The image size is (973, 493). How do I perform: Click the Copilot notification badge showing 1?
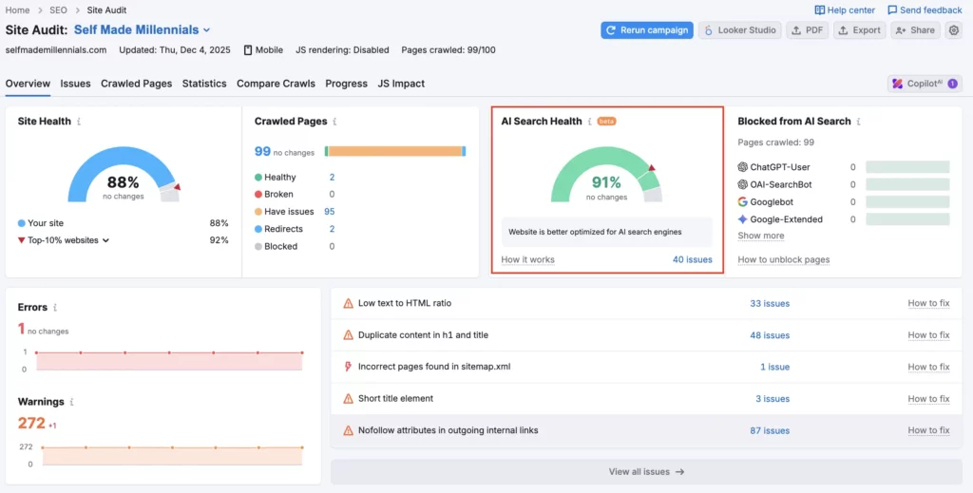click(952, 84)
